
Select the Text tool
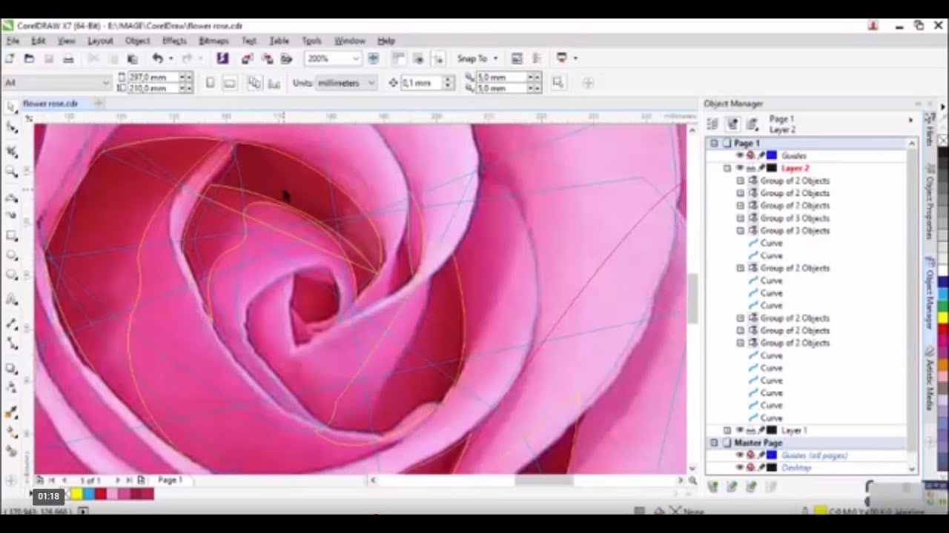pyautogui.click(x=11, y=300)
